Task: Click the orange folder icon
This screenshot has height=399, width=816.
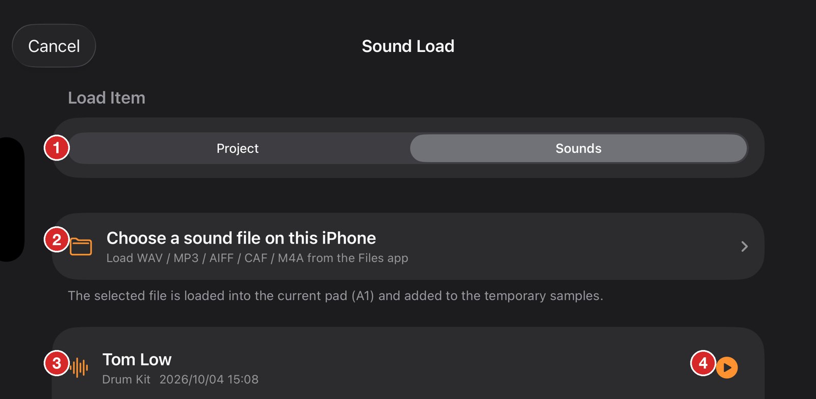Action: 81,247
